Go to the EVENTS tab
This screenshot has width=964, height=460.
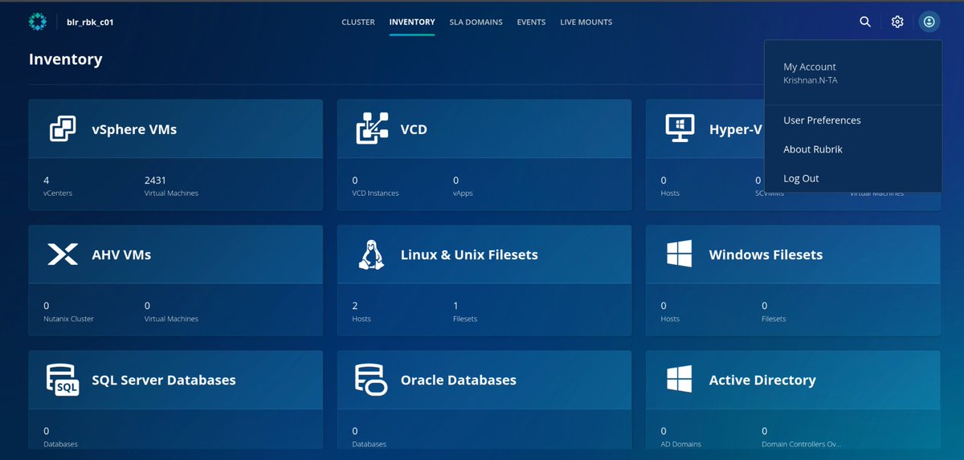pyautogui.click(x=531, y=22)
